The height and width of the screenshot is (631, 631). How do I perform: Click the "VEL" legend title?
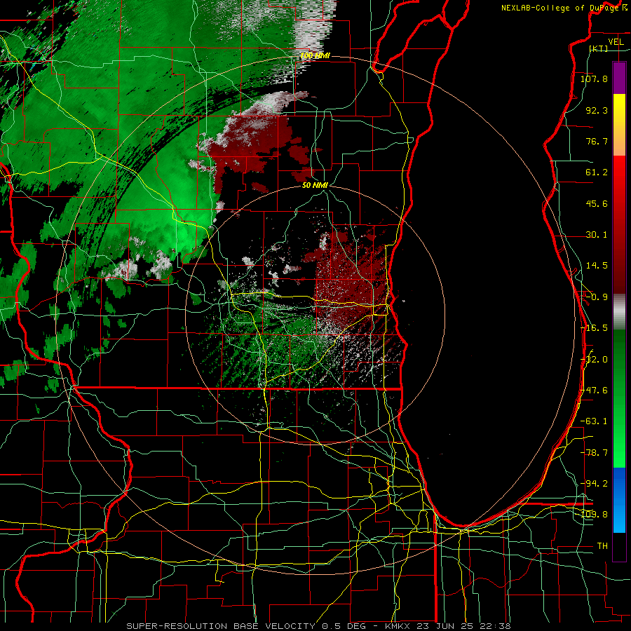point(616,42)
